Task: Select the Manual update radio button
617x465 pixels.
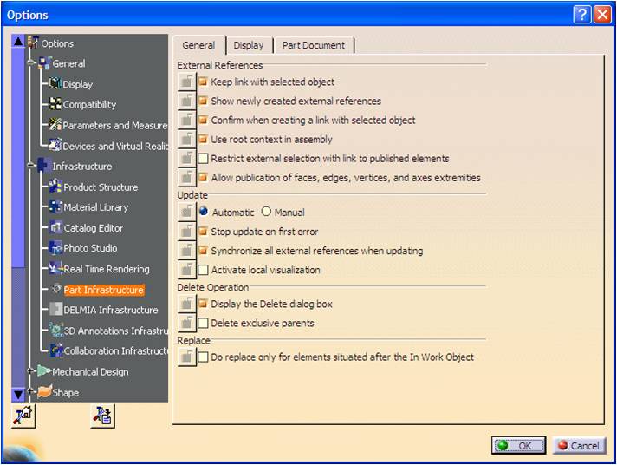Action: coord(266,212)
